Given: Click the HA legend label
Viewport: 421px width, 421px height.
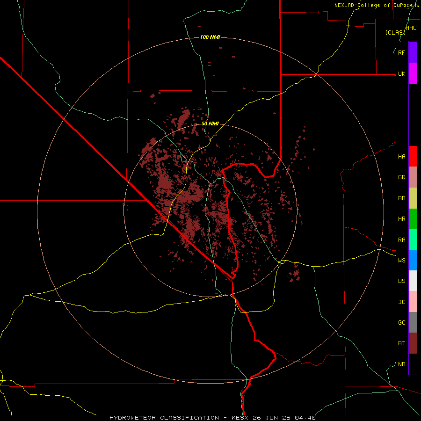Looking at the screenshot, I should 401,157.
